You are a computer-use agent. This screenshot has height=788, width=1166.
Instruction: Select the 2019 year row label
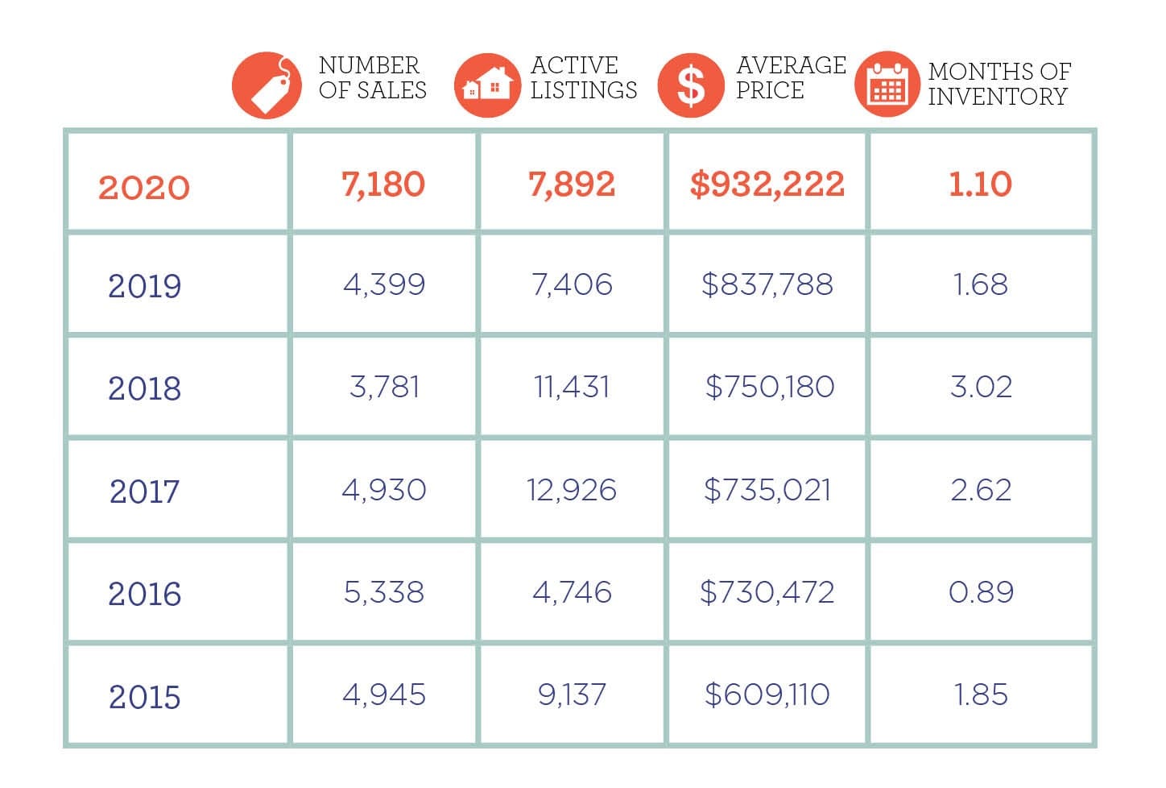coord(145,286)
